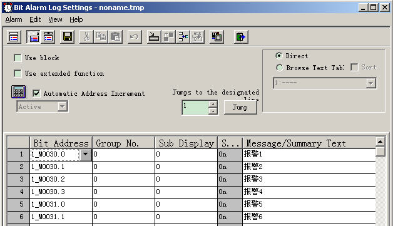
Task: Click the insert row icon with arrow
Action: tap(154, 37)
